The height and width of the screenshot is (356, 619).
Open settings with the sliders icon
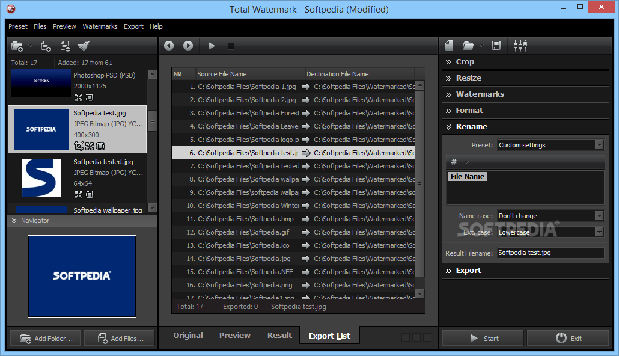(x=520, y=46)
